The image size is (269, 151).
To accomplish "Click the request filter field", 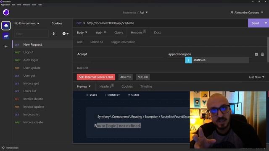I will [31, 34].
